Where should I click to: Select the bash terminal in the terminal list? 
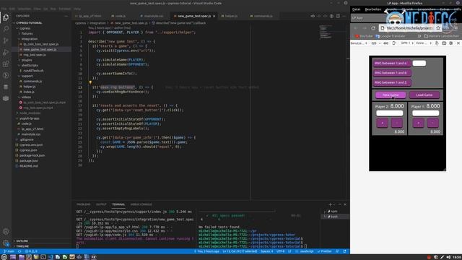click(x=334, y=217)
